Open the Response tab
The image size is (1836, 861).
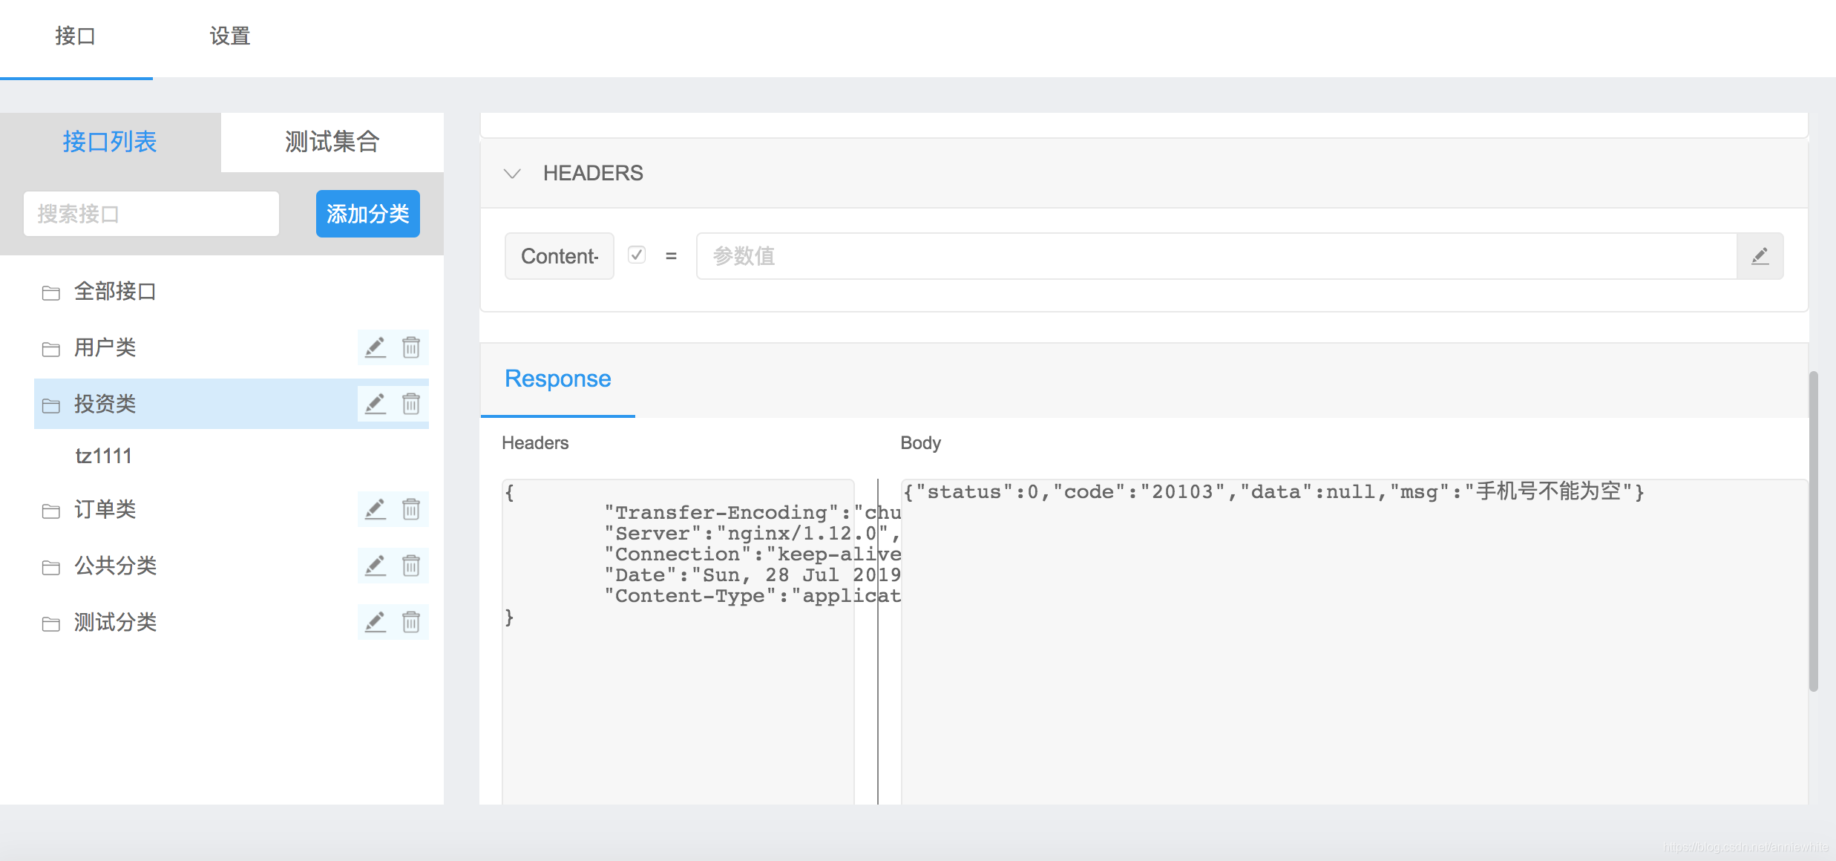coord(558,379)
